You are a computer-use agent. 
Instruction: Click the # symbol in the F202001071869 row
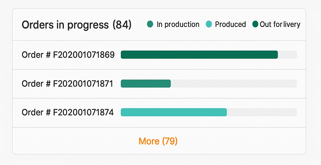(48, 55)
